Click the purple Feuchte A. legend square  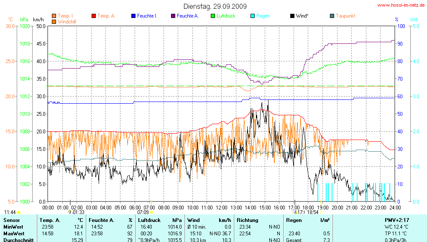(x=173, y=16)
